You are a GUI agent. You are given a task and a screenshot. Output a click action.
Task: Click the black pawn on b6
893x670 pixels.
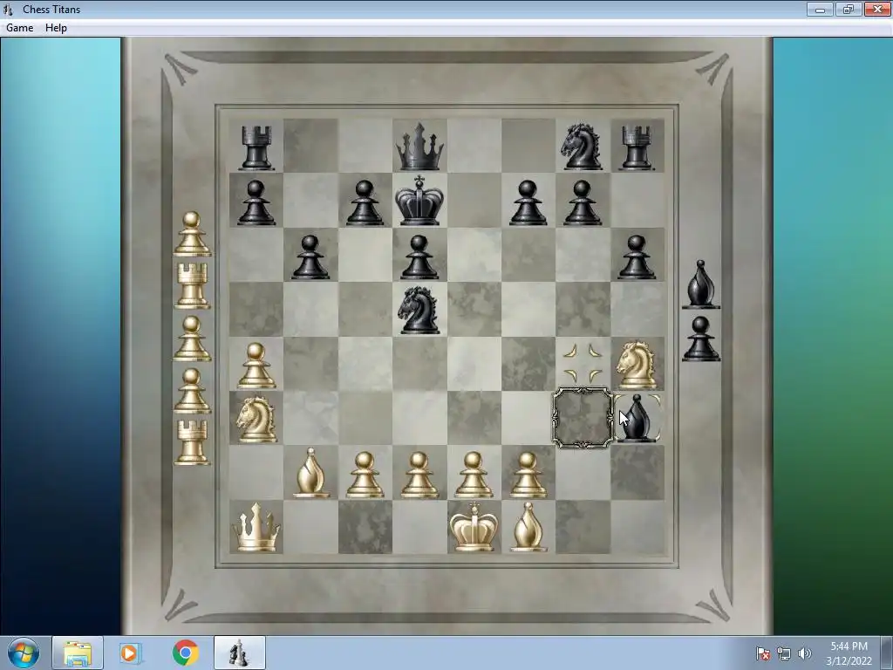coord(310,257)
